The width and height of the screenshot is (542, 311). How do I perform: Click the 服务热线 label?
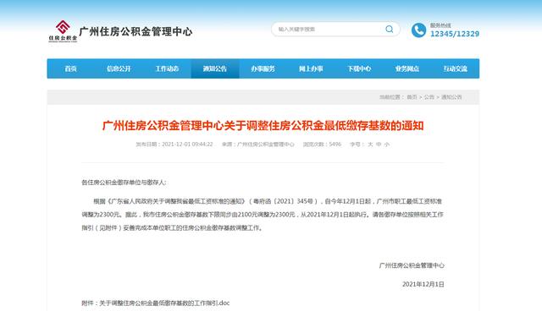tap(440, 25)
